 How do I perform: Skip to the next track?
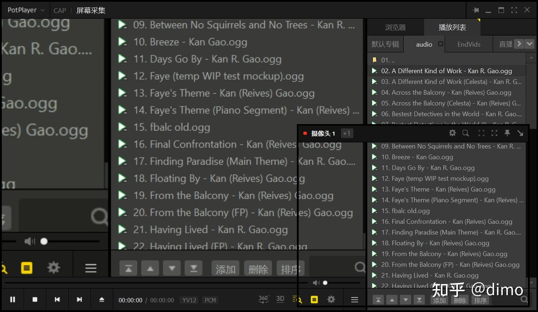point(79,299)
